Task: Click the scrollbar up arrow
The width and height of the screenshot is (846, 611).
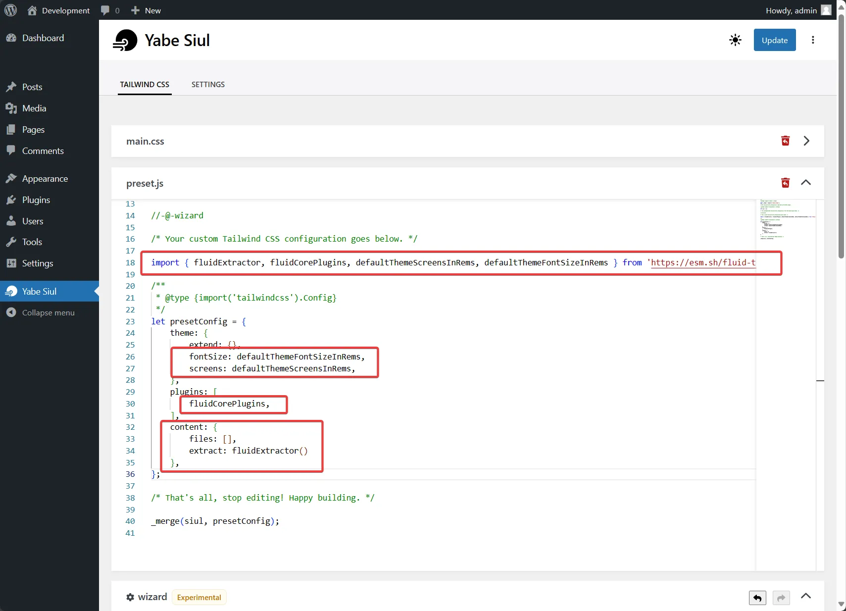Action: point(842,7)
